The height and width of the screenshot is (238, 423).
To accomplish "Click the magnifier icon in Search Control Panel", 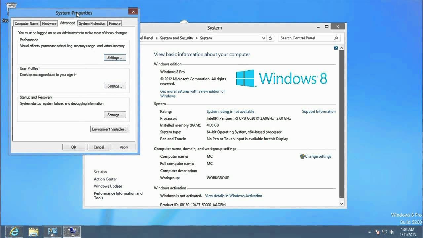I will (x=336, y=38).
